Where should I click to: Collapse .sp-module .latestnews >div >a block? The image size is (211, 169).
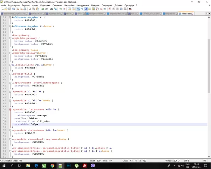[x=11, y=109]
